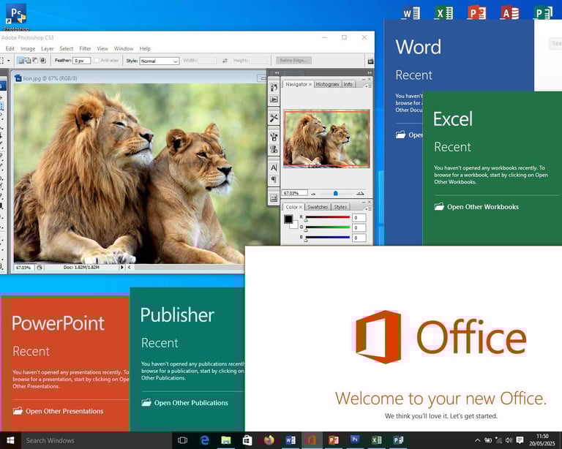Open Task View on the taskbar

(182, 440)
